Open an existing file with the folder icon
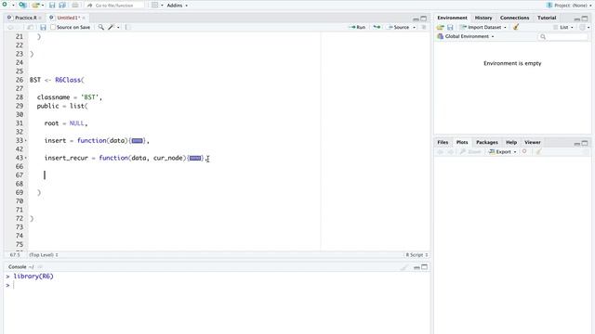Screen dimensions: 595x334 pyautogui.click(x=35, y=6)
